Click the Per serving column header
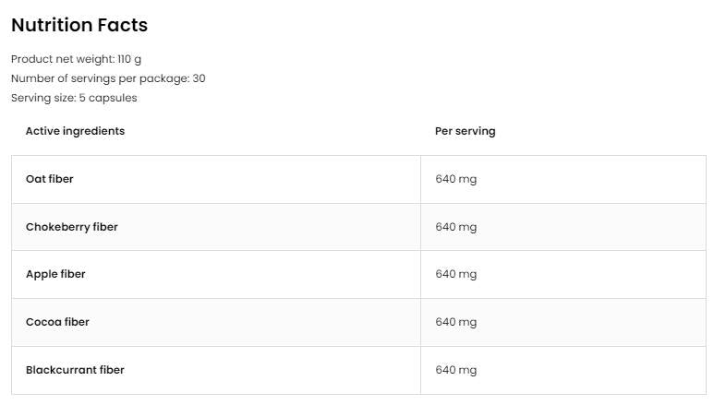Screen dimensions: 714x405 (465, 131)
